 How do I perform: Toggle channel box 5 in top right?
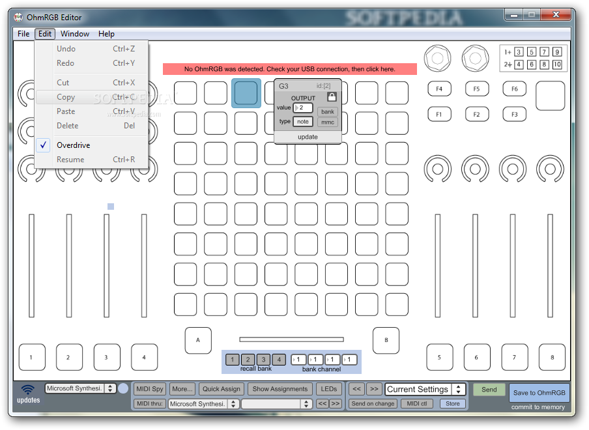pyautogui.click(x=532, y=52)
